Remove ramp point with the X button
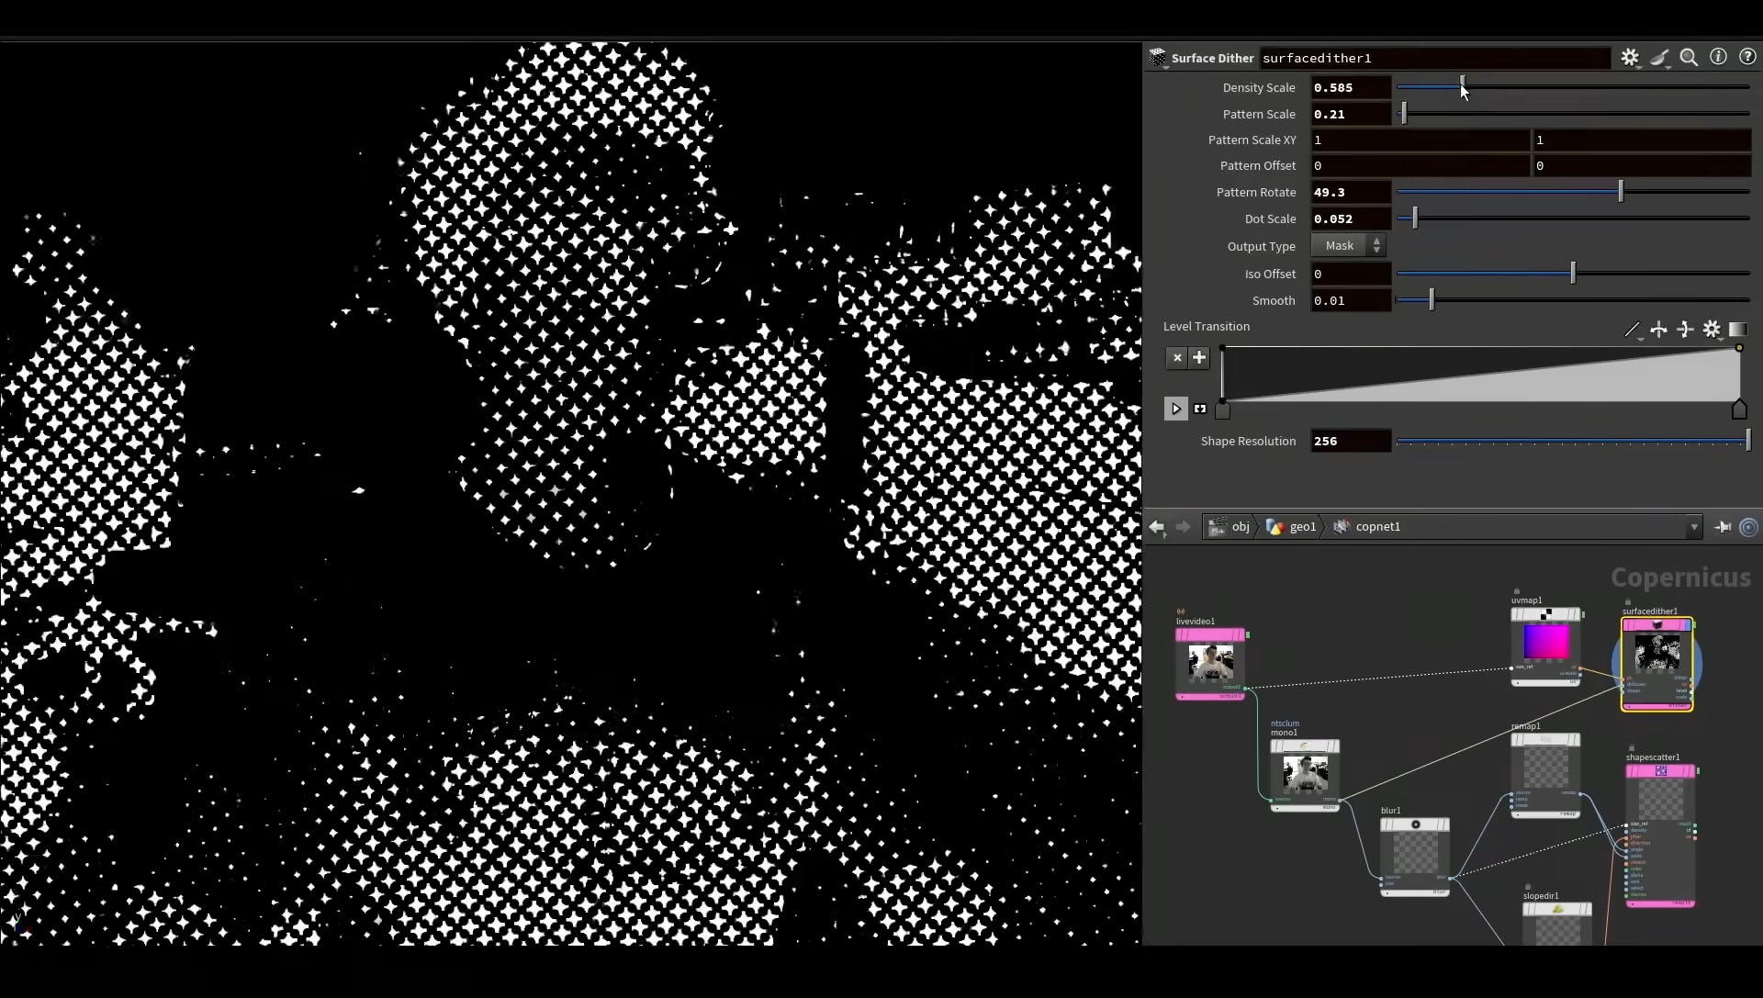 coord(1177,358)
